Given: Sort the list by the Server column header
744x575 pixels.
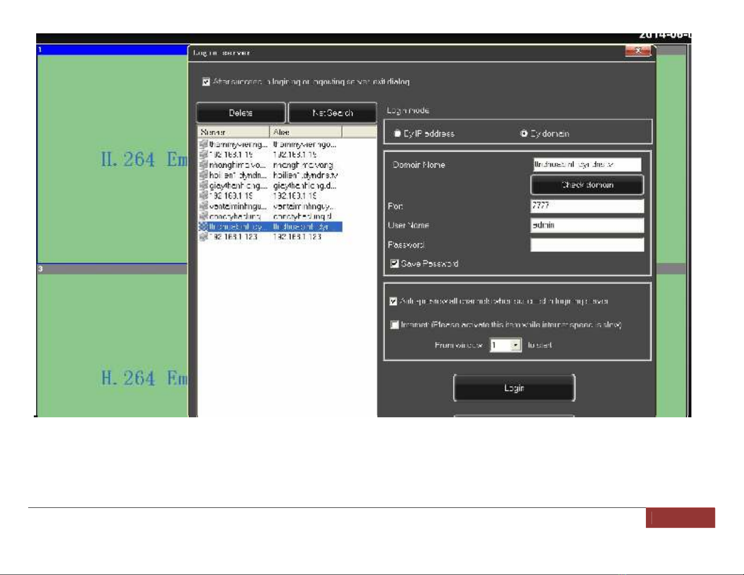Looking at the screenshot, I should pos(233,132).
